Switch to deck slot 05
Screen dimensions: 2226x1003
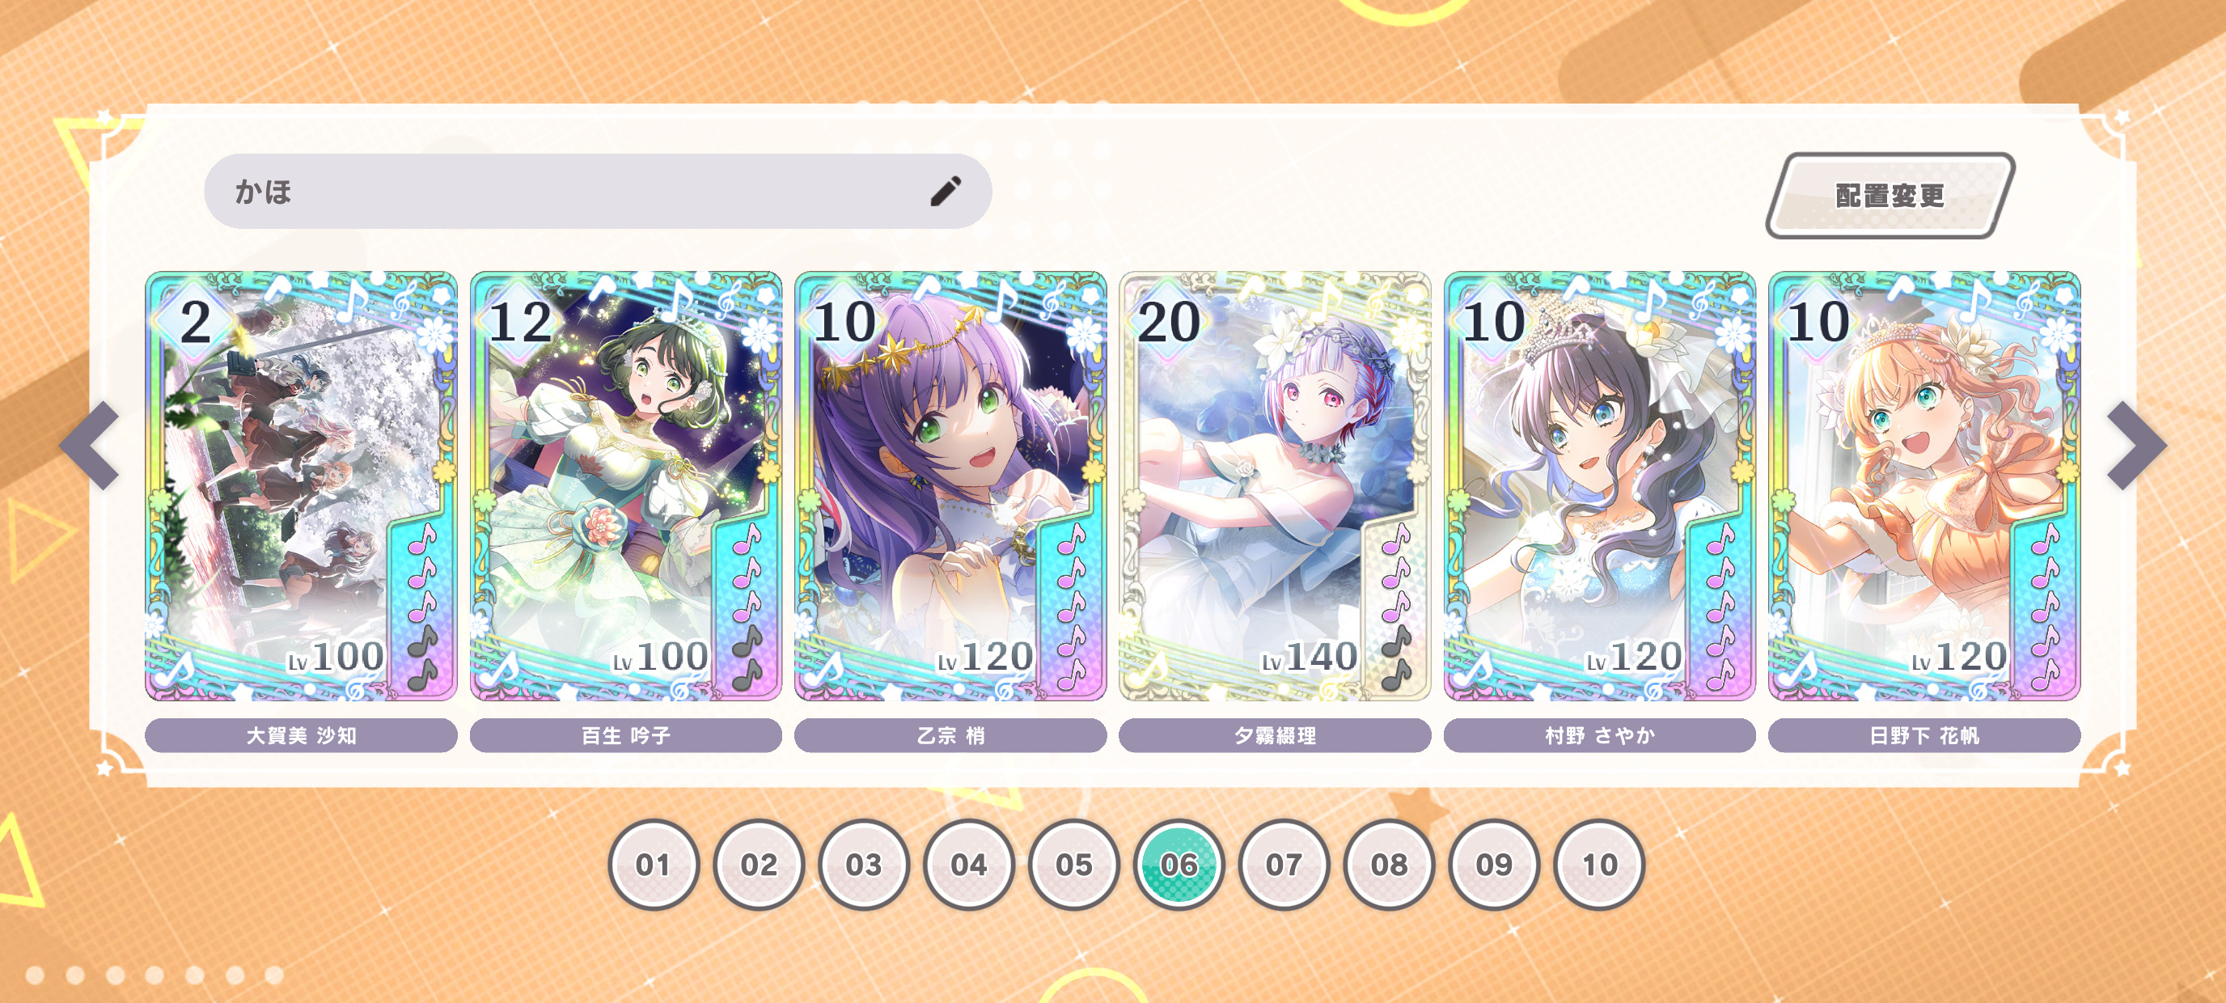pos(1074,864)
